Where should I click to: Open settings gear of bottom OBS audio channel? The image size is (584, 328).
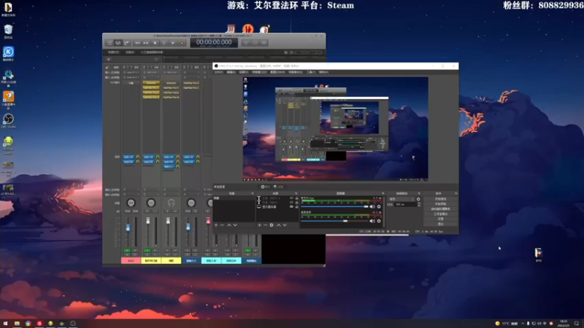[379, 221]
